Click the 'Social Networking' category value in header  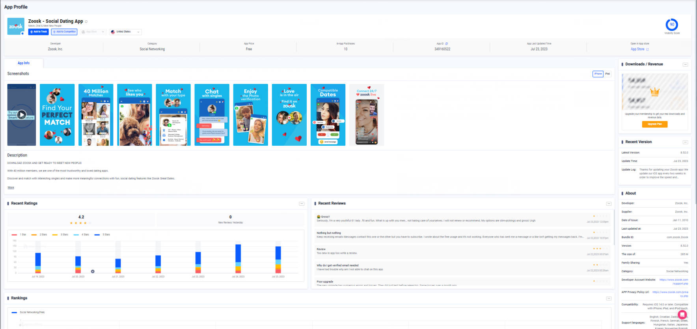152,49
